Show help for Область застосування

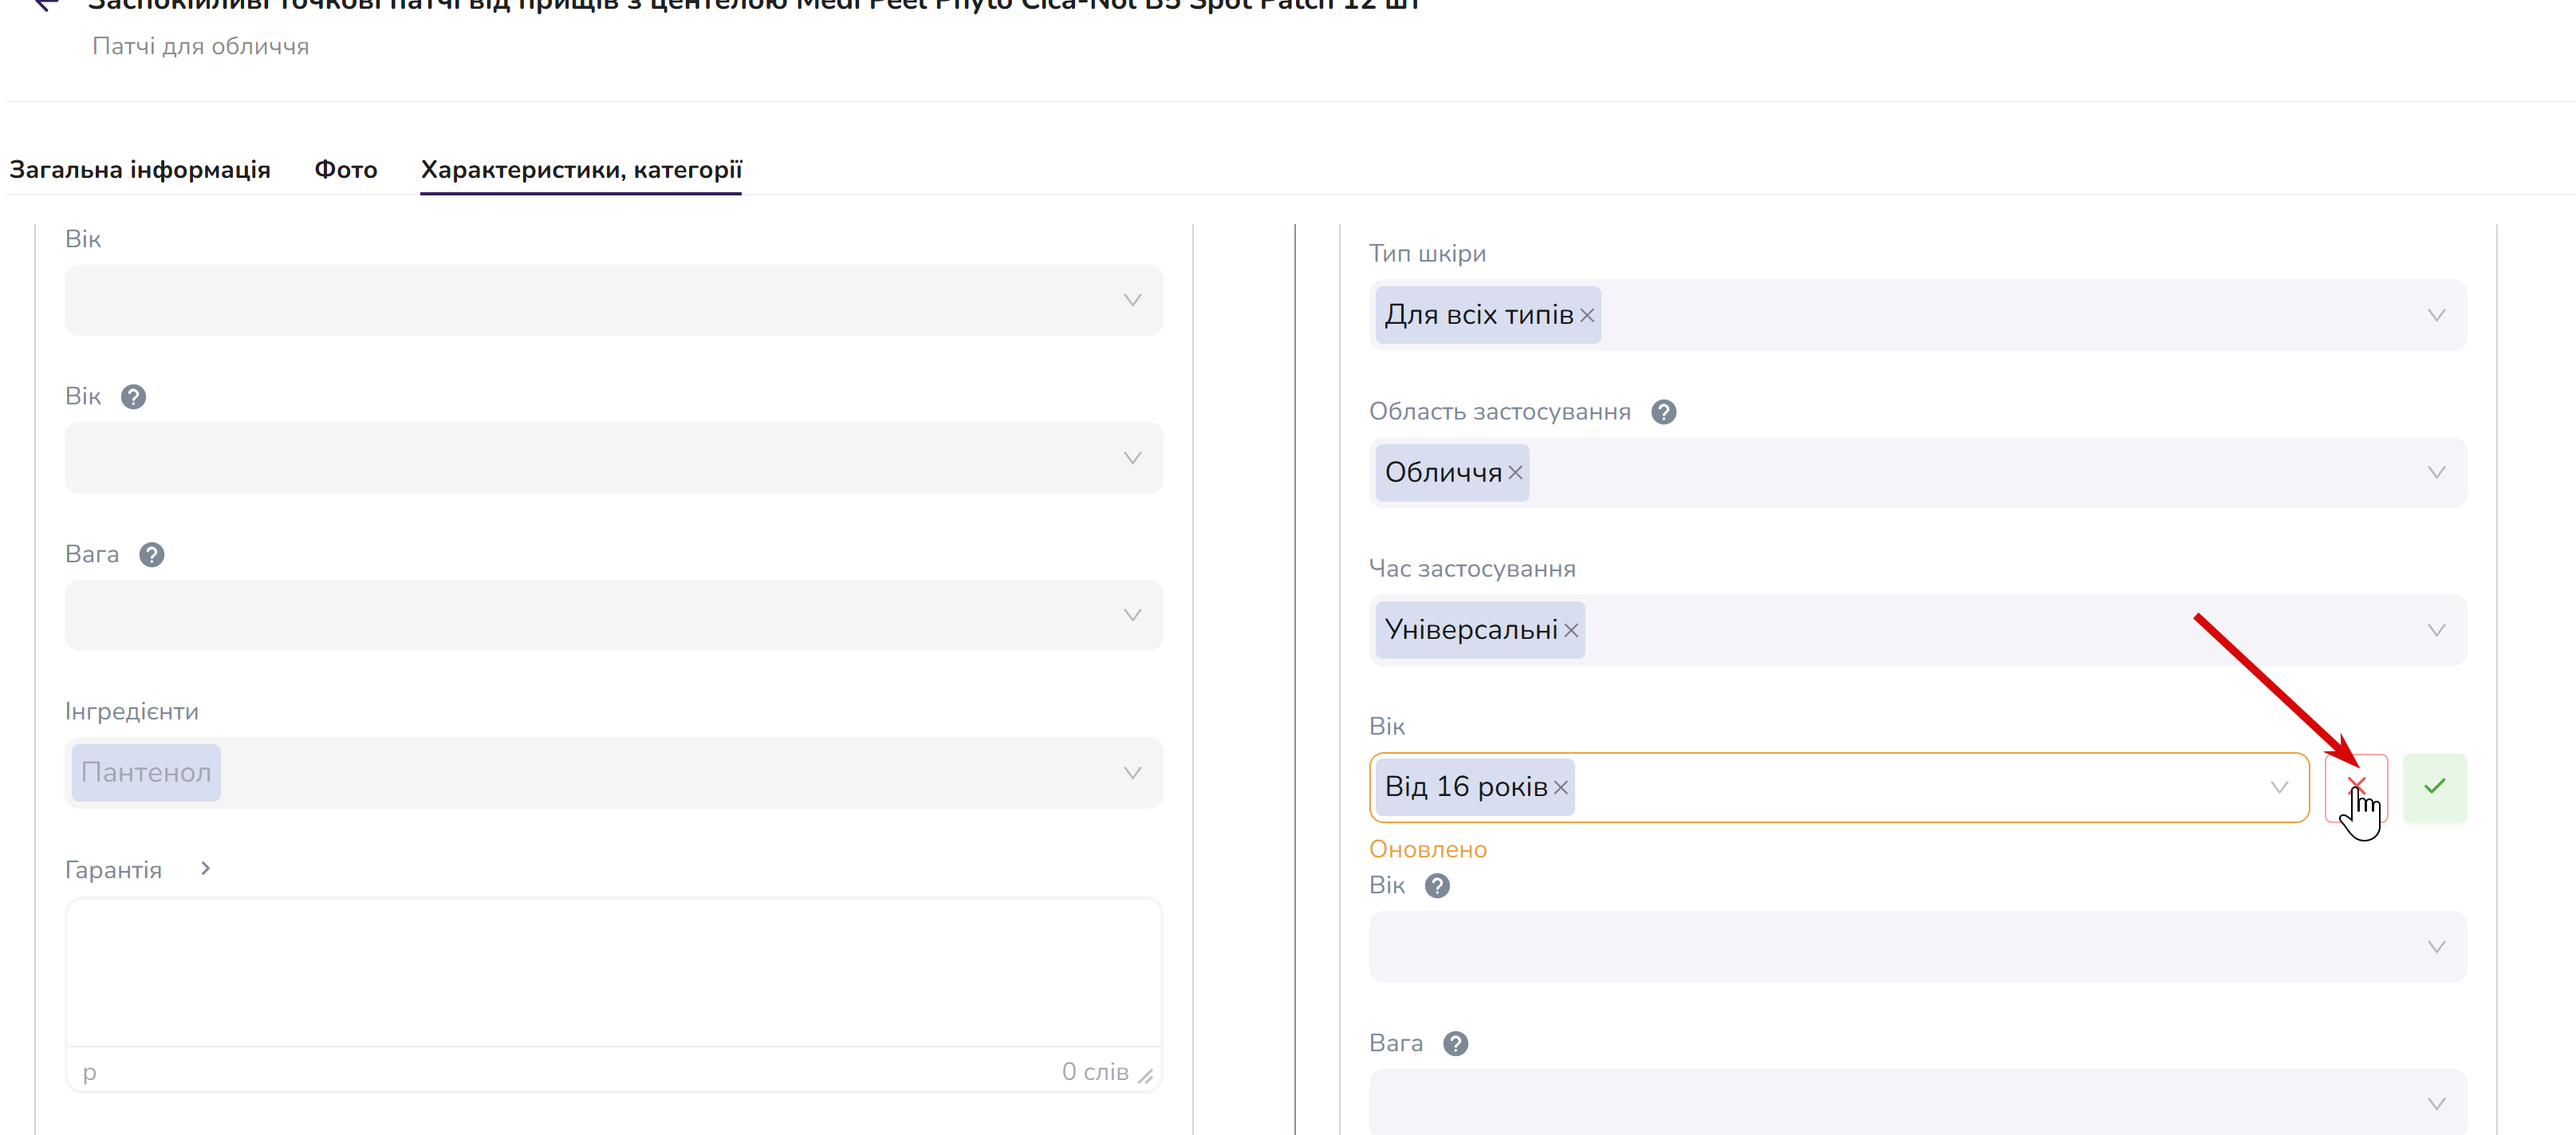point(1663,412)
